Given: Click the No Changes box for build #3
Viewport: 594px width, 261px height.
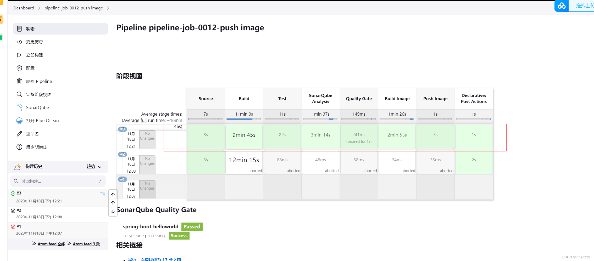Looking at the screenshot, I should 147,139.
